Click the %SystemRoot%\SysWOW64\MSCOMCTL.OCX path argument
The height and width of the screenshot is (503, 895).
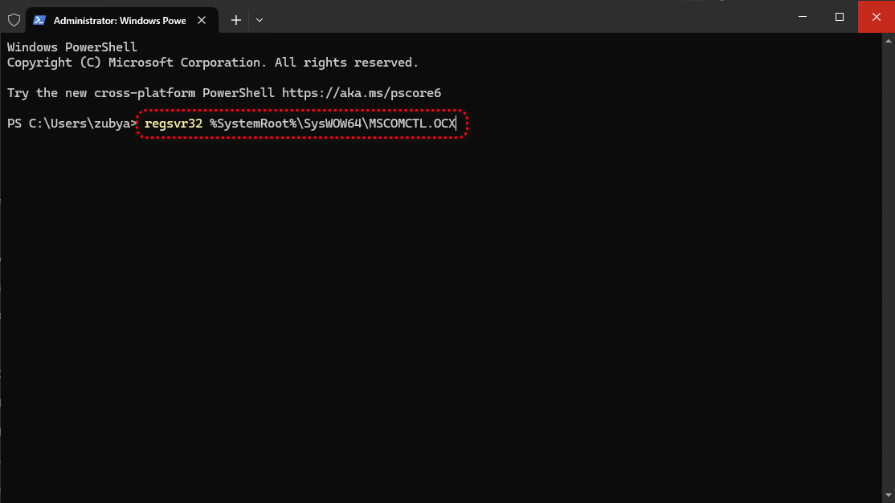click(332, 124)
